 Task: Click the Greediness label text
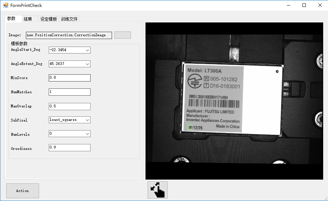tap(21, 149)
